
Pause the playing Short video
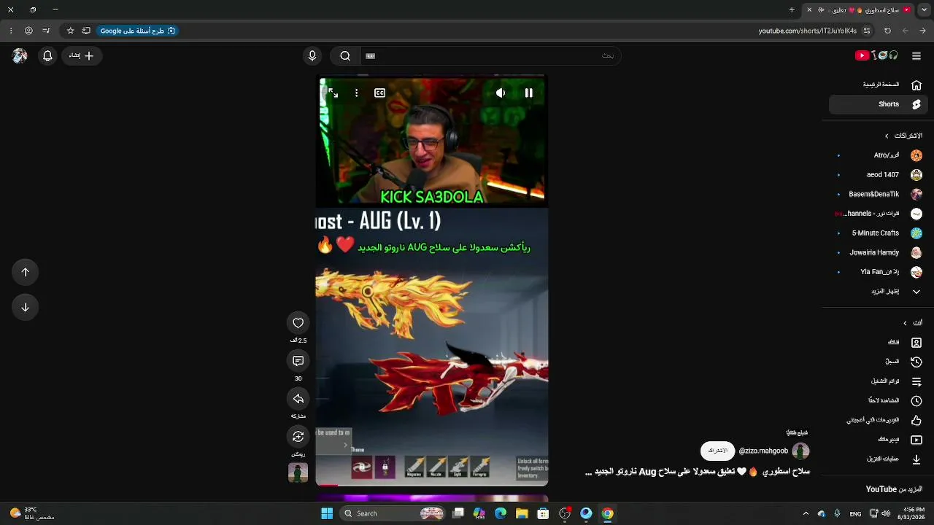529,93
